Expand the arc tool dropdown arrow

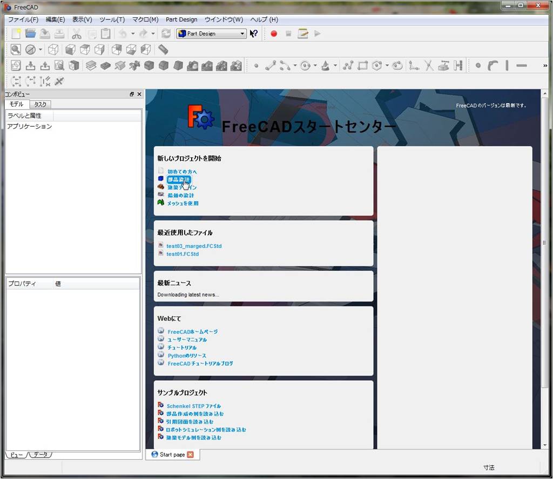(x=295, y=66)
